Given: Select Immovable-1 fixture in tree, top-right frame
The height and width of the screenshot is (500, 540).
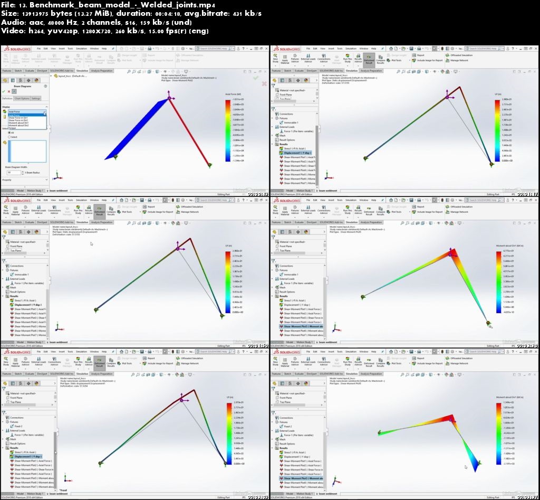Looking at the screenshot, I should point(289,122).
